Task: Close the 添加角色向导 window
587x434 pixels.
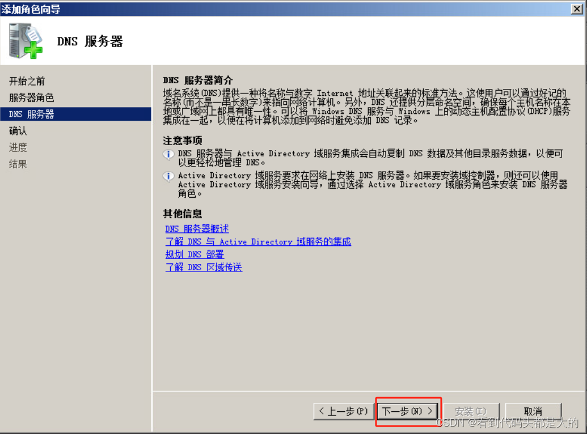Action: (x=577, y=8)
